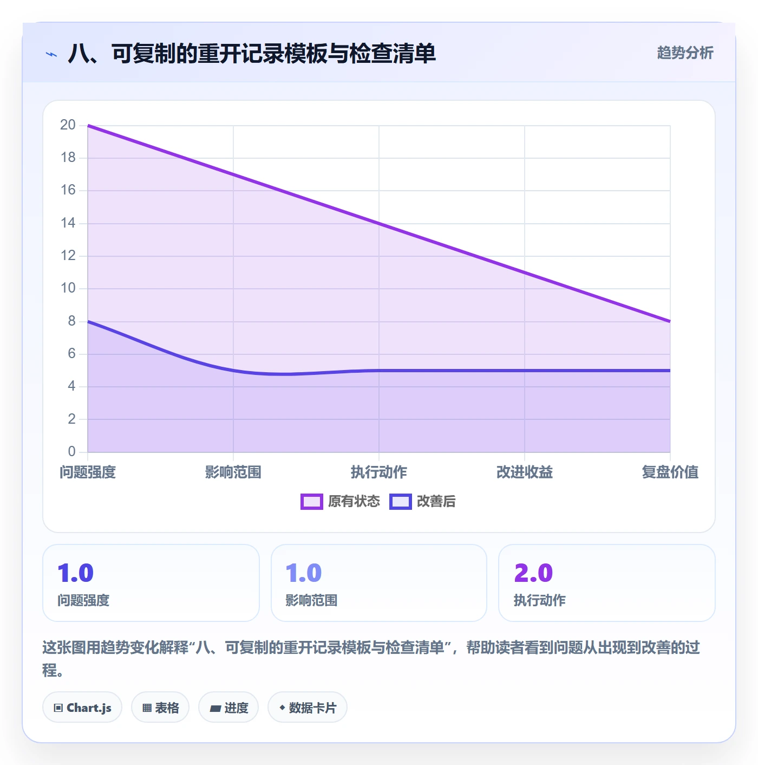This screenshot has width=758, height=765.
Task: Select the 进度 tag chip
Action: [x=228, y=708]
